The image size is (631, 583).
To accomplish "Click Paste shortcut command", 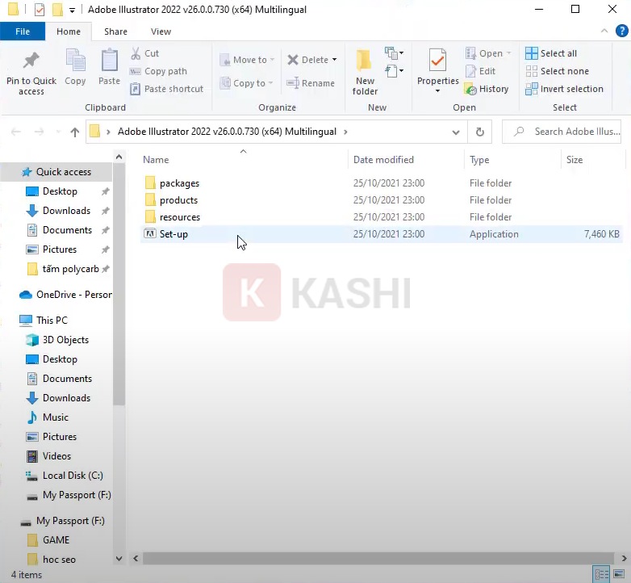I will pyautogui.click(x=166, y=89).
